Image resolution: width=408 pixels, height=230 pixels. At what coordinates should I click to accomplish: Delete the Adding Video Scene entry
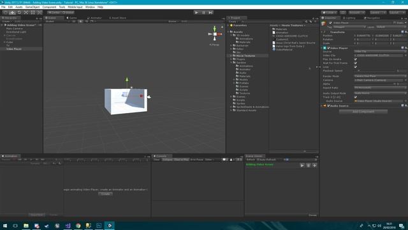(309, 165)
